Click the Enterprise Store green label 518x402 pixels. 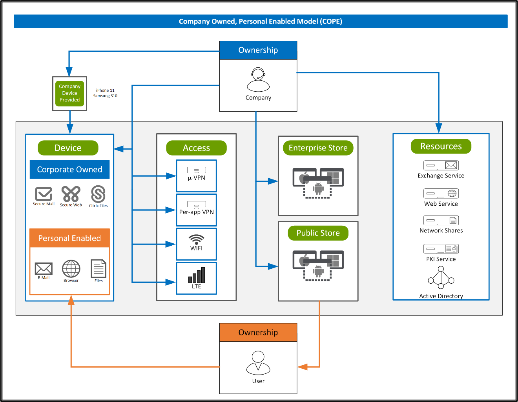[x=318, y=148]
